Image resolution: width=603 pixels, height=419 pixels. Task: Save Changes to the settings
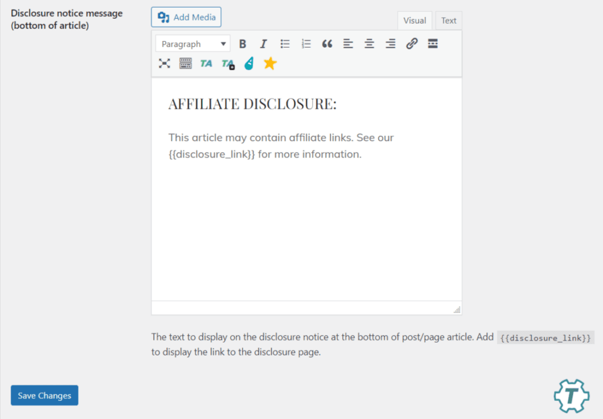[x=45, y=395]
